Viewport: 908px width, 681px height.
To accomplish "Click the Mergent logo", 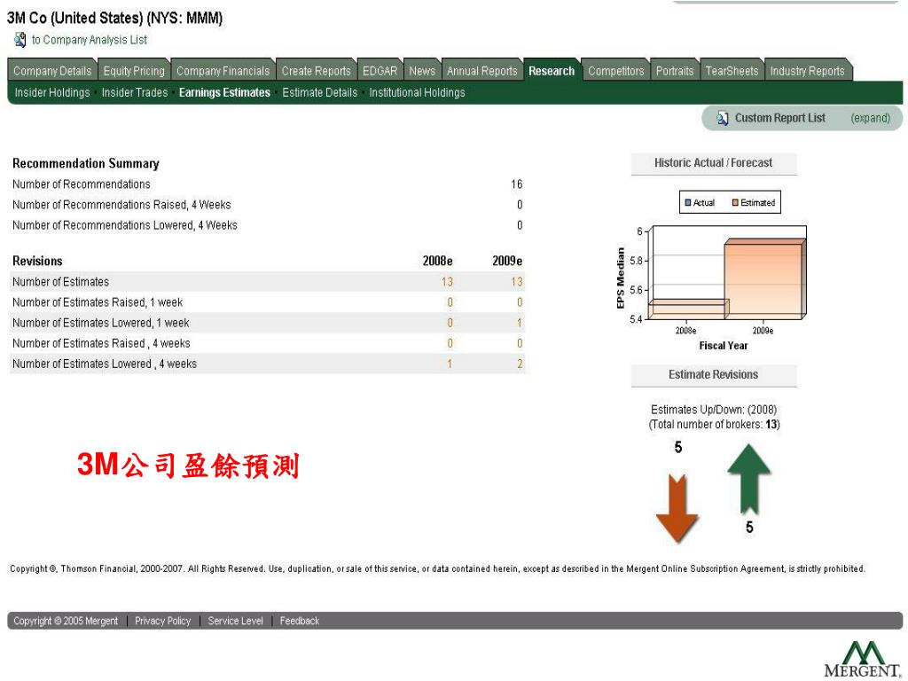I will [x=862, y=659].
